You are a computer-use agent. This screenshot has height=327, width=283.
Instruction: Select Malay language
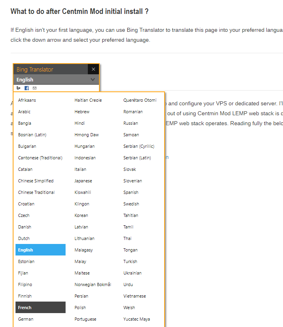click(x=80, y=261)
